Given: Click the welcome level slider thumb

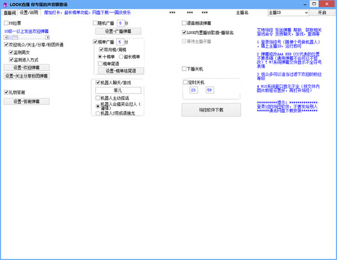Looking at the screenshot, I should coord(15,38).
